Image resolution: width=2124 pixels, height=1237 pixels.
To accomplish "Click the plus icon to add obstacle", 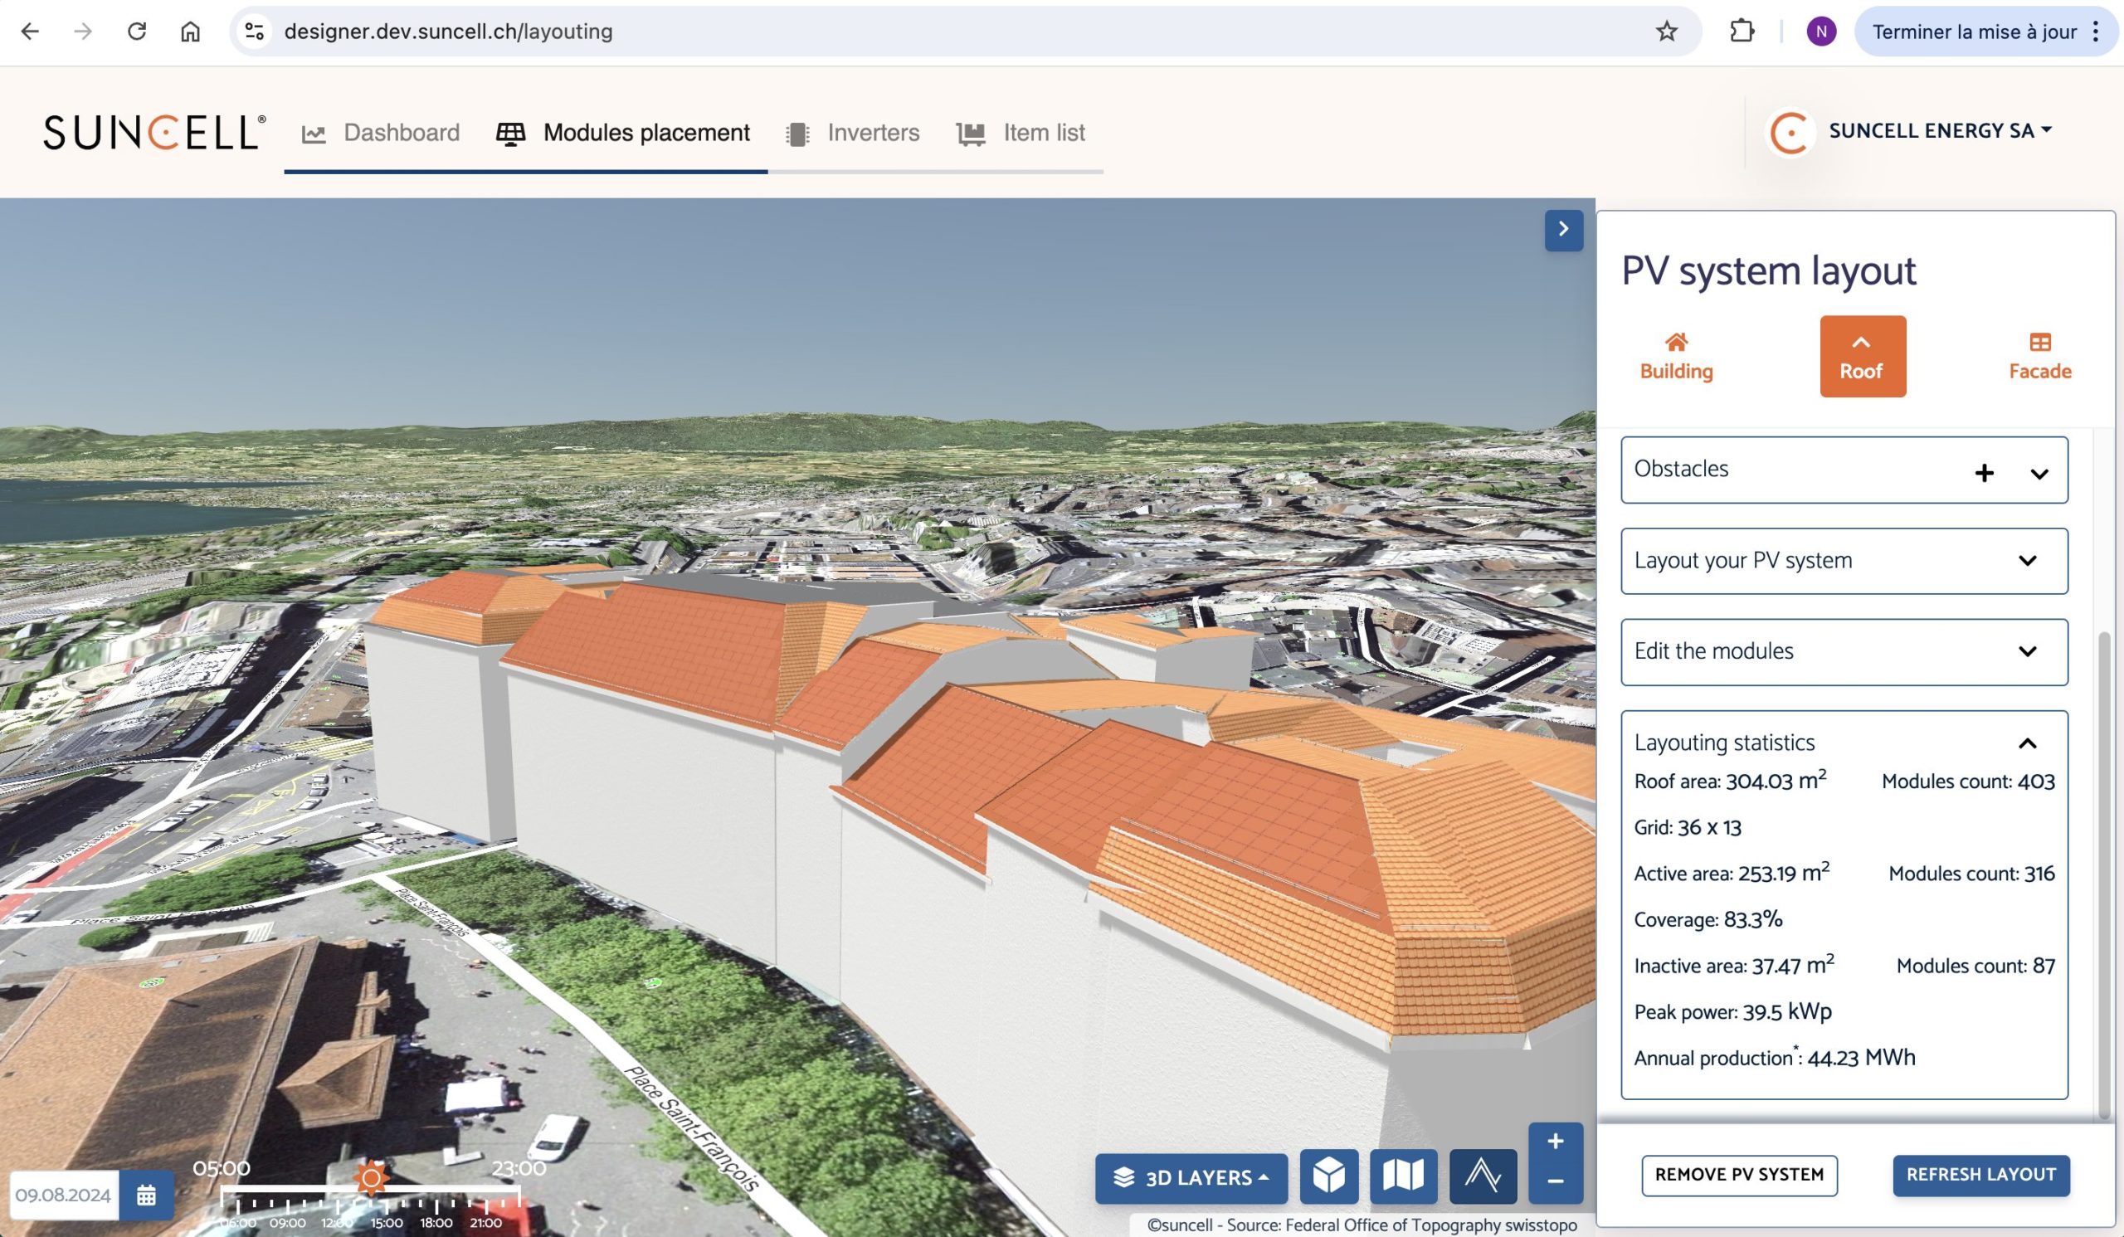I will coord(1984,473).
